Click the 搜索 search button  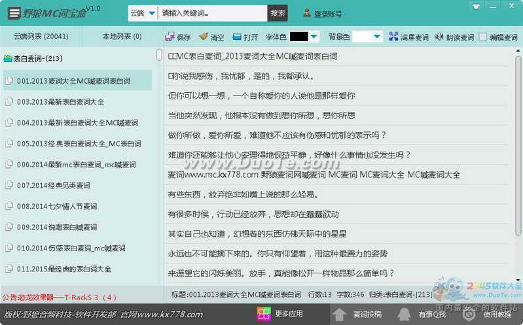click(278, 13)
